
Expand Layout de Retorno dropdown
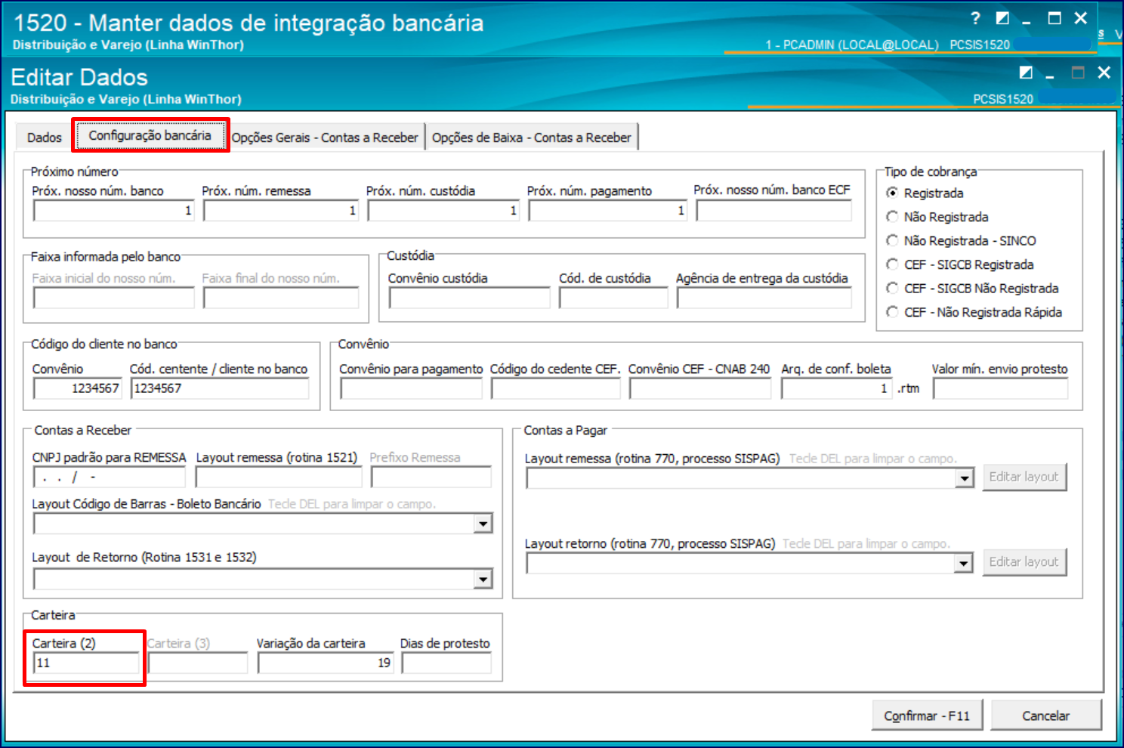click(483, 580)
